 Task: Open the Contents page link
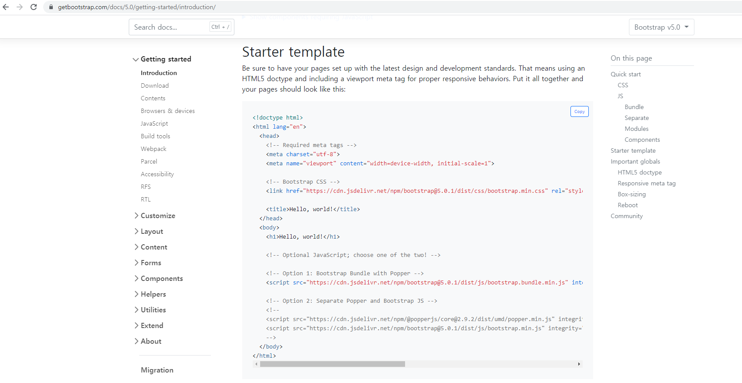point(153,98)
